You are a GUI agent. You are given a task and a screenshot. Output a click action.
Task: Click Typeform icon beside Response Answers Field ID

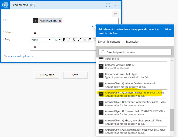101,66
